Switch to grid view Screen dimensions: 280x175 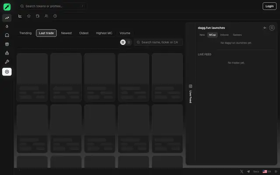click(123, 42)
